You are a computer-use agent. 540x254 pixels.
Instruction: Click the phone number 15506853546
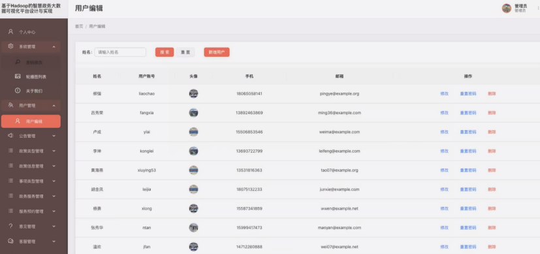click(x=249, y=132)
